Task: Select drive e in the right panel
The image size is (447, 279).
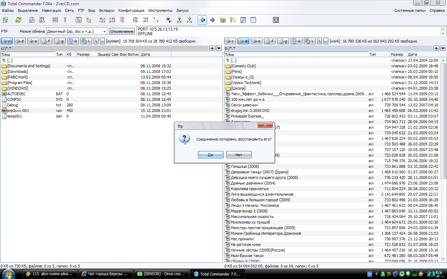Action: click(x=257, y=41)
